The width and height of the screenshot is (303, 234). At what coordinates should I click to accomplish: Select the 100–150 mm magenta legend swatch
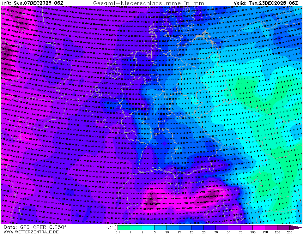coord(259,227)
